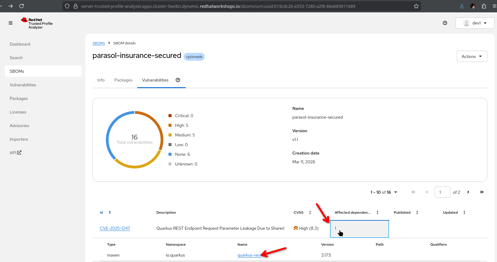Open SBOMs in the sidebar
497x262 pixels.
click(43, 71)
